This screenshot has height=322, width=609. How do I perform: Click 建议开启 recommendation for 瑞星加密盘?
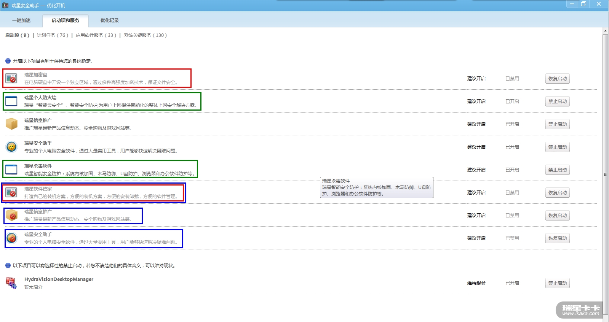(x=476, y=79)
